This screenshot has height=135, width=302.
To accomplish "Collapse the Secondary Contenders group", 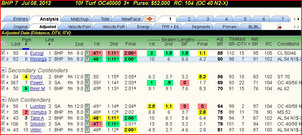I will pos(4,70).
